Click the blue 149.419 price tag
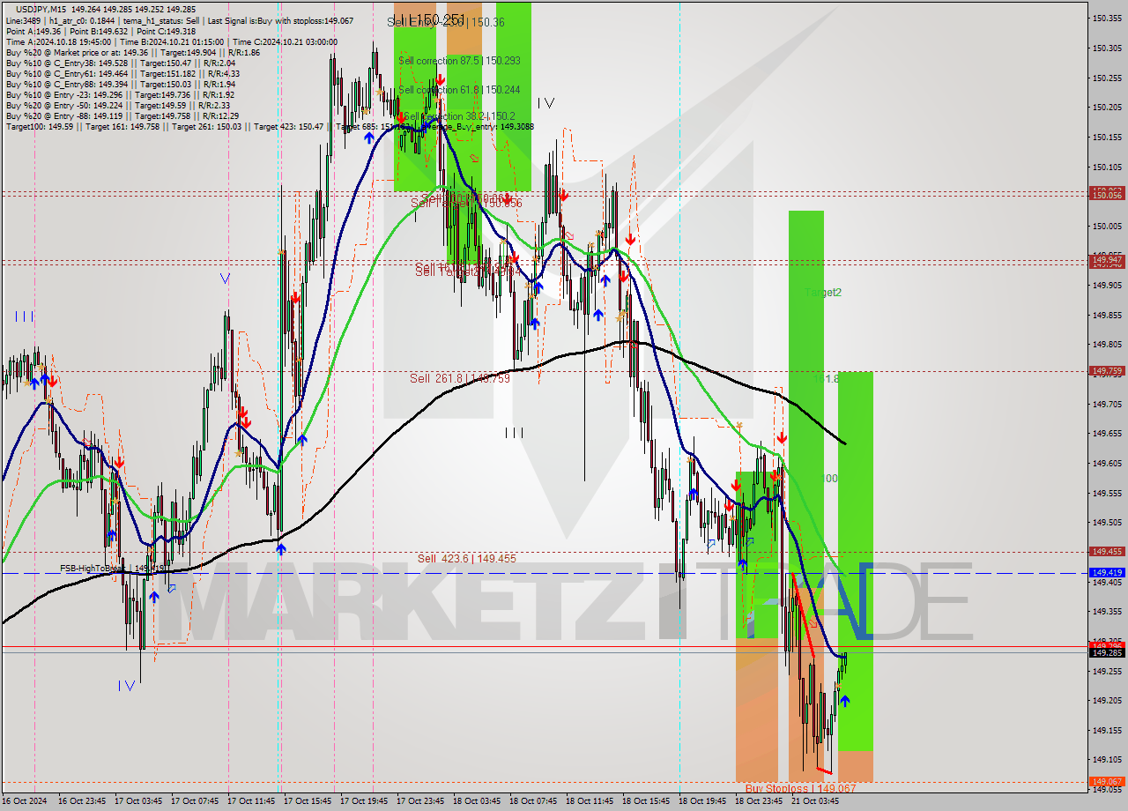1128x811 pixels. pyautogui.click(x=1108, y=573)
